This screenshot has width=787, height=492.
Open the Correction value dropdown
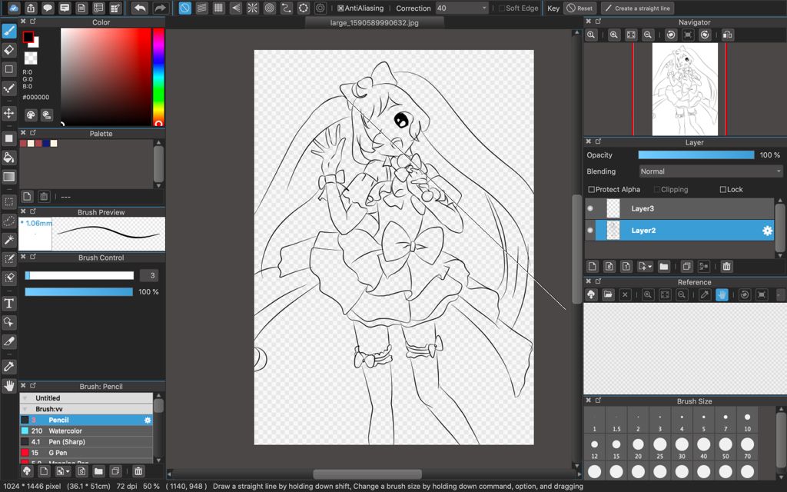(484, 8)
